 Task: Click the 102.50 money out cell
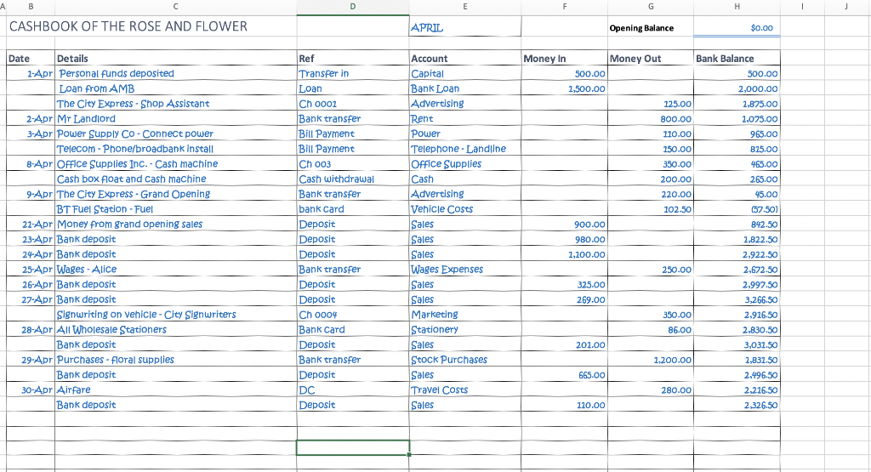651,209
